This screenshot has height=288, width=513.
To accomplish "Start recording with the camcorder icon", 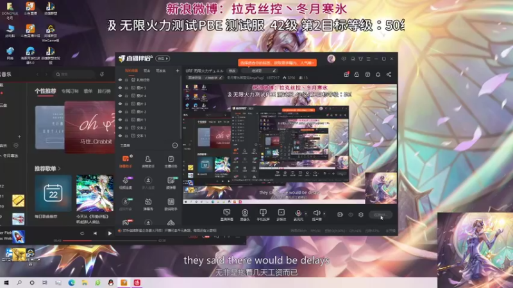I will (341, 214).
